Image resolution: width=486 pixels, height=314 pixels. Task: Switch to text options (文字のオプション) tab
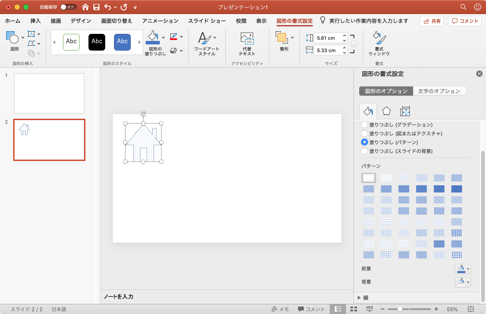coord(439,91)
